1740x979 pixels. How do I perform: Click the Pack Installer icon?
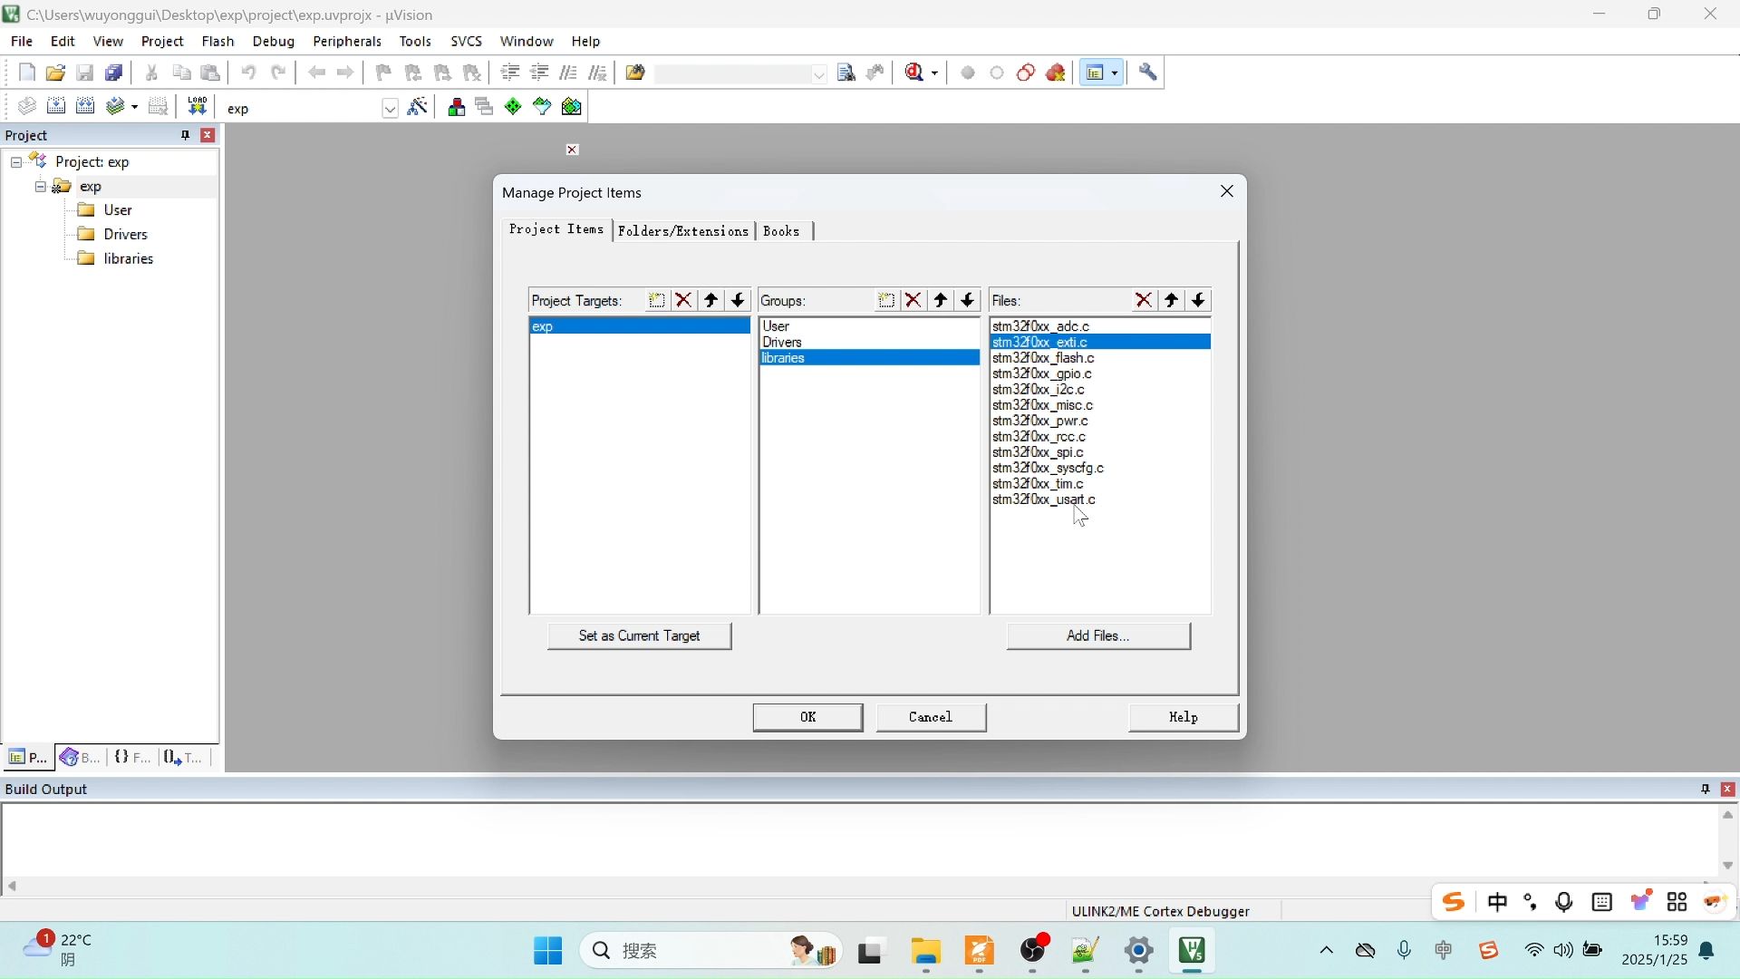[572, 107]
